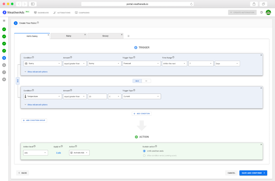Select the Or operator toggle

(146, 81)
